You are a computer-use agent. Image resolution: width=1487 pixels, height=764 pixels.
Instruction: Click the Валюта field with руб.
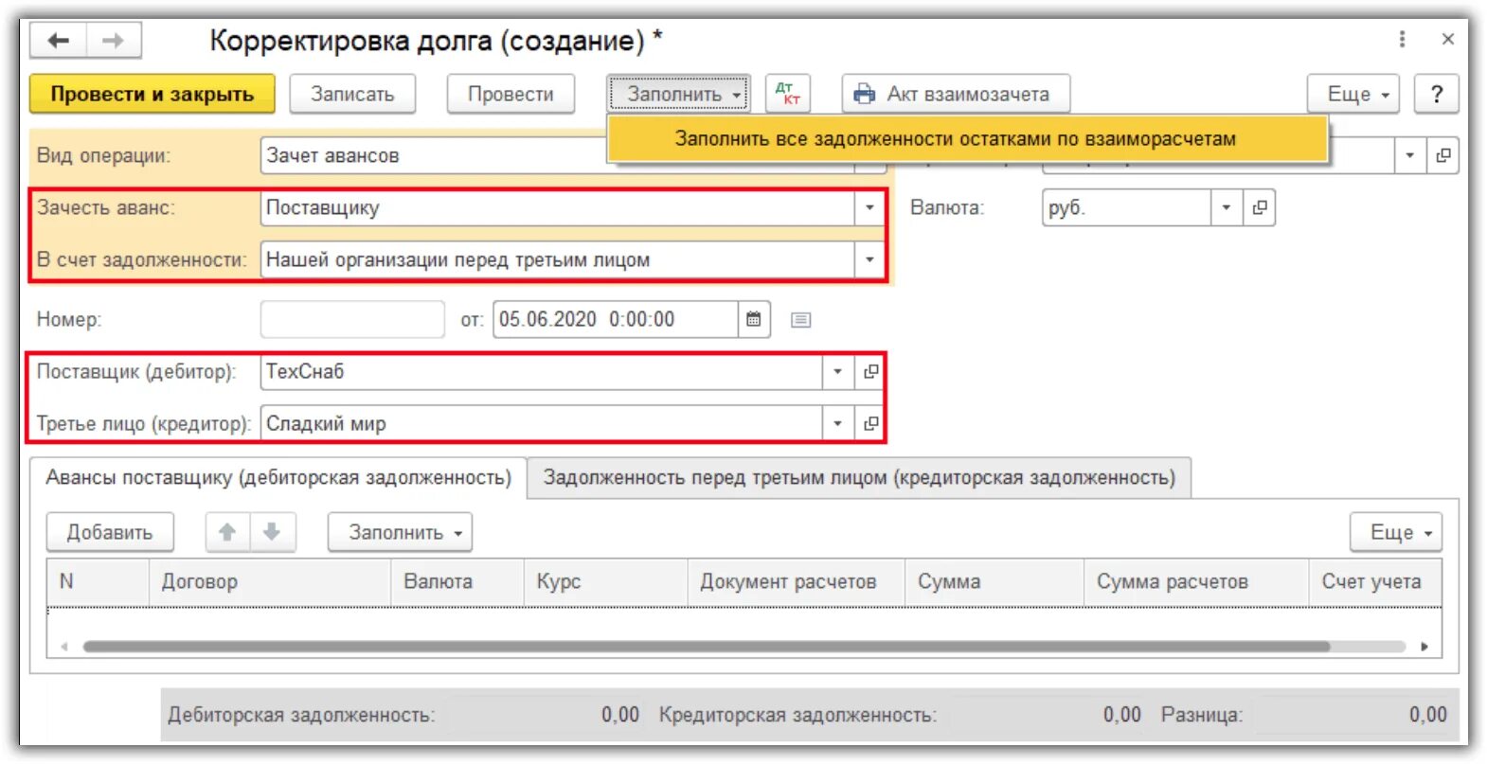(1126, 208)
